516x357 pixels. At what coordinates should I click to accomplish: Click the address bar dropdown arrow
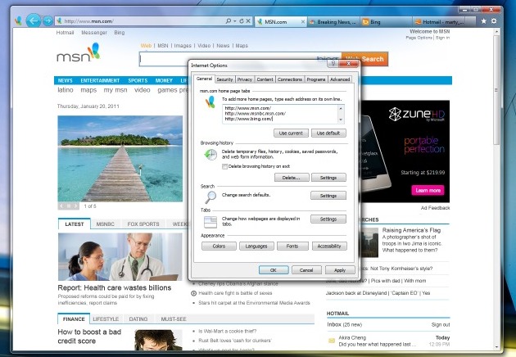[235, 21]
